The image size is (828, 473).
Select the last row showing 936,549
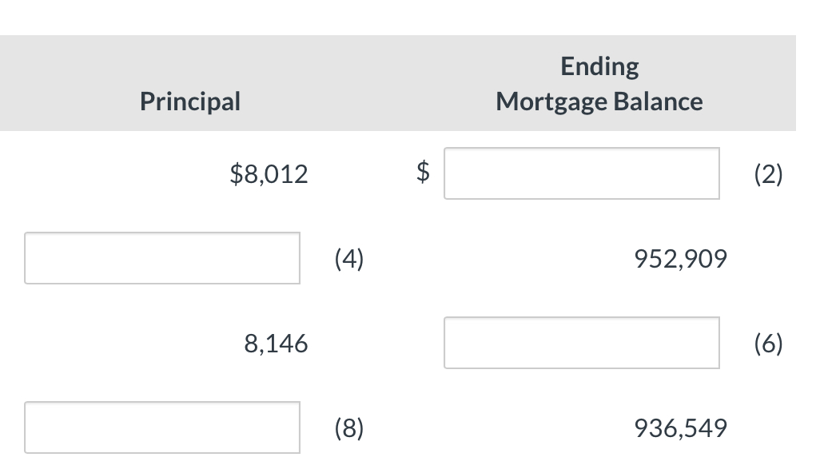[400, 427]
